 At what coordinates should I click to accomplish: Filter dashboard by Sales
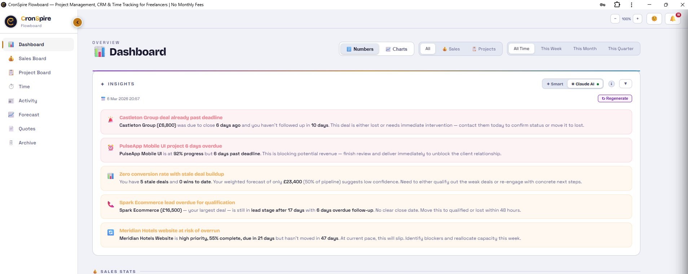451,49
